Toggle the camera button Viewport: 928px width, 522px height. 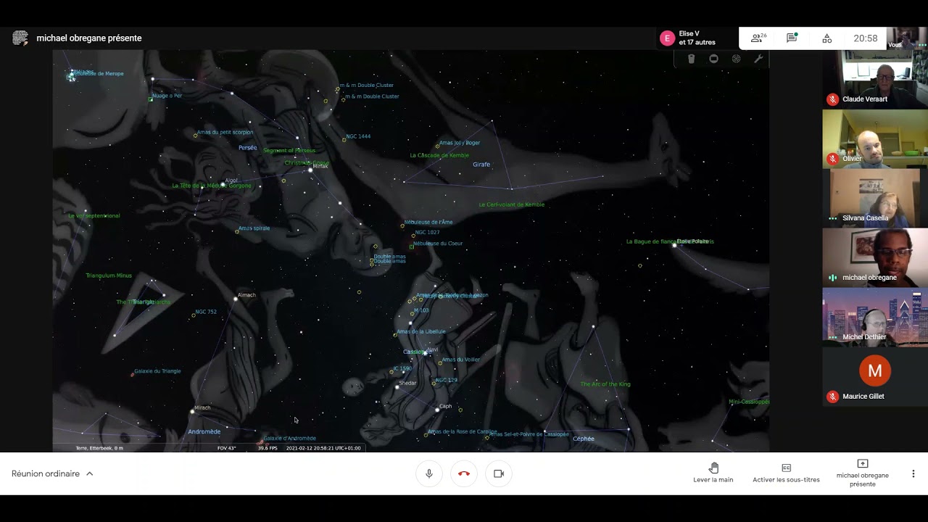tap(499, 473)
